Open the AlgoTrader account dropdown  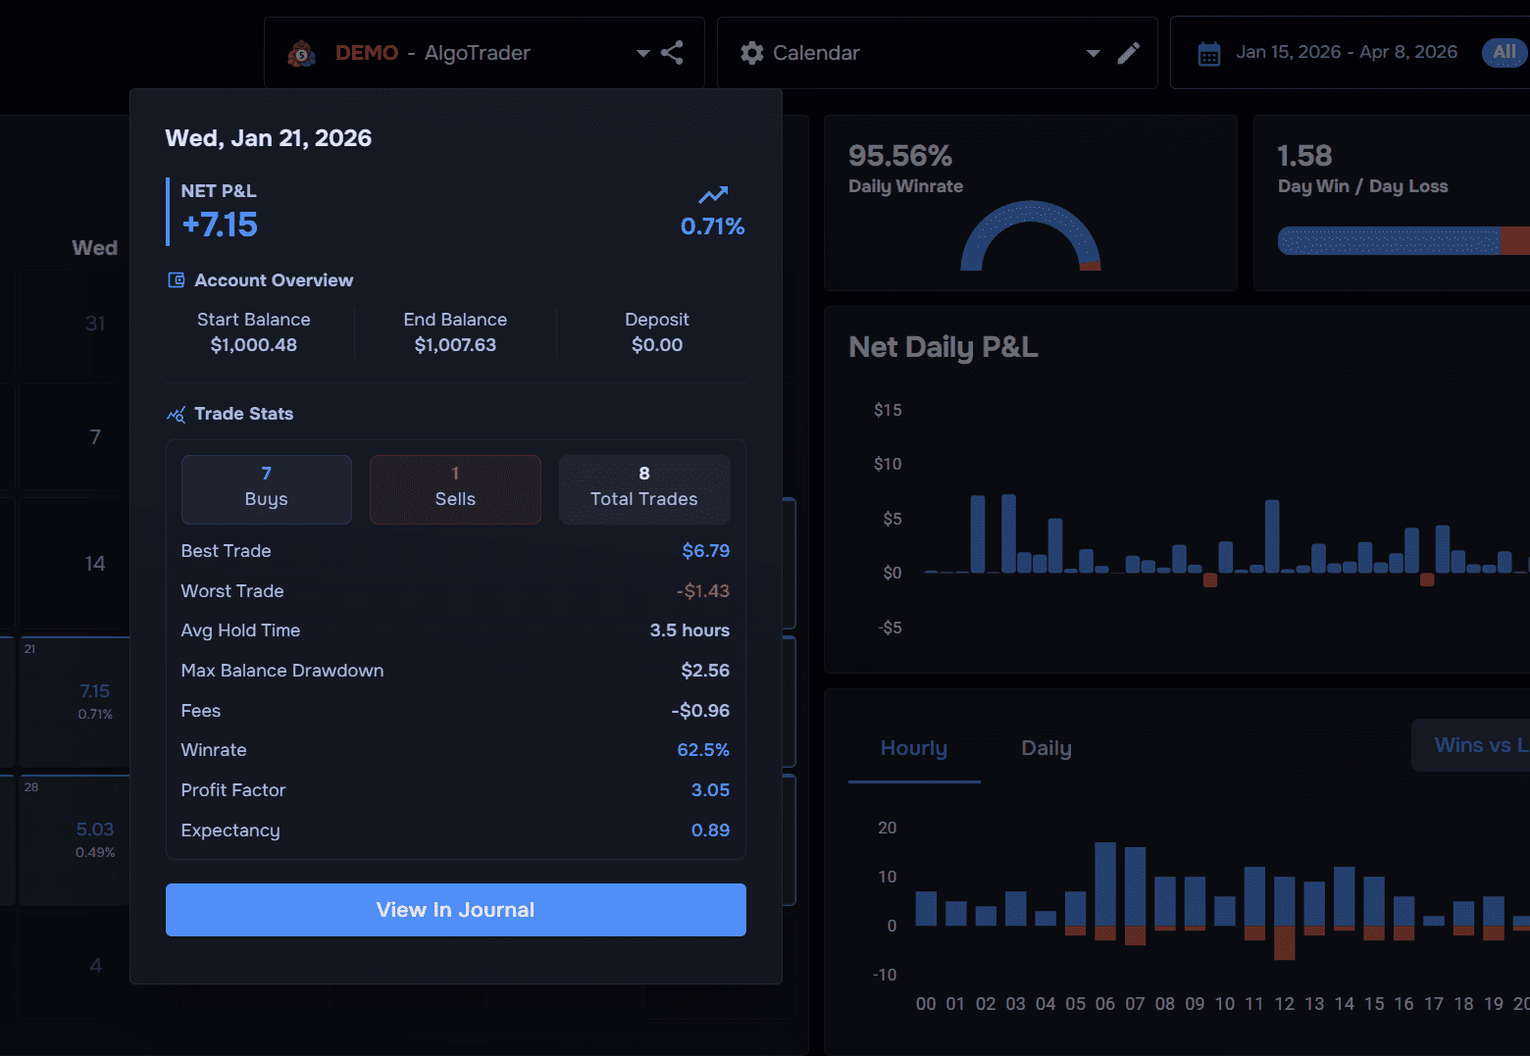[642, 53]
